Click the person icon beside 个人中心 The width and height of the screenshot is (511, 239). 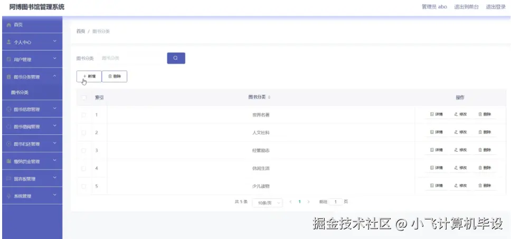[x=9, y=42]
